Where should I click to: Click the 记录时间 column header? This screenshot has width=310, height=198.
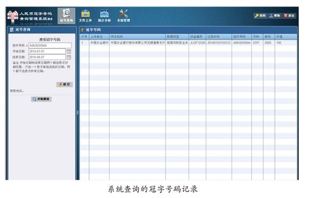pos(219,36)
